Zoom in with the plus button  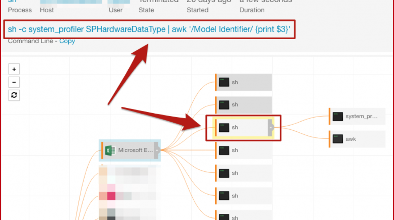[x=14, y=69]
